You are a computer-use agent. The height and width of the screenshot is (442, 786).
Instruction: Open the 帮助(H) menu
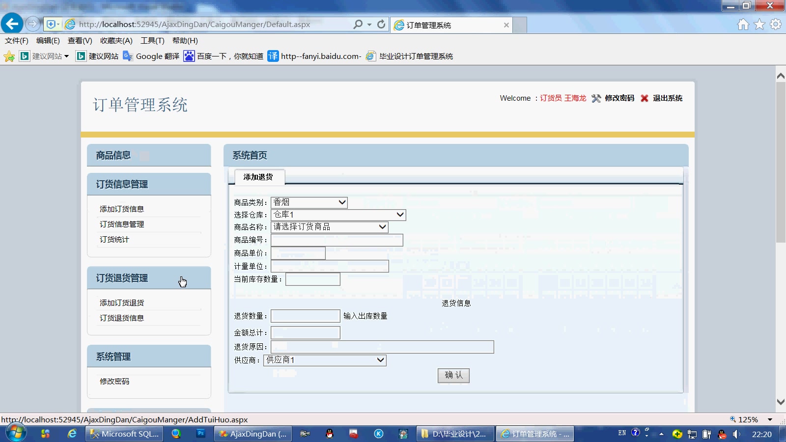[x=185, y=41]
